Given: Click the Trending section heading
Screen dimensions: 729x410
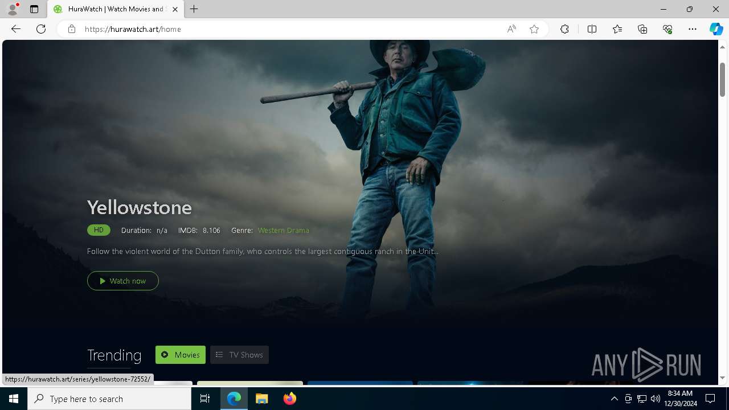Looking at the screenshot, I should [x=114, y=355].
